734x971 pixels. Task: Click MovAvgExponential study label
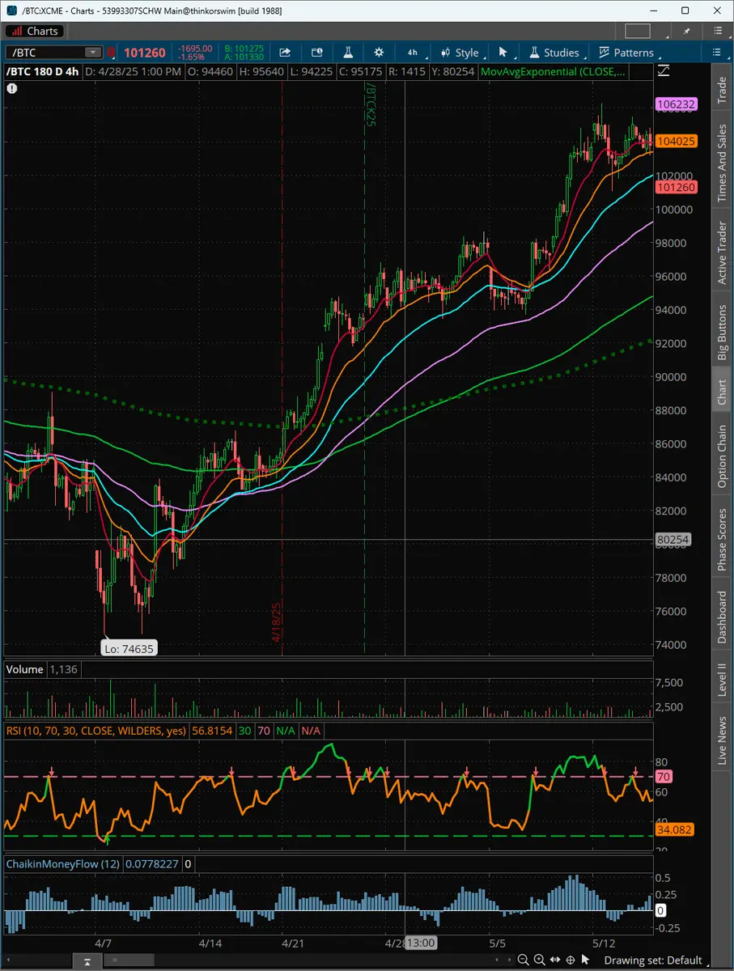click(x=554, y=72)
